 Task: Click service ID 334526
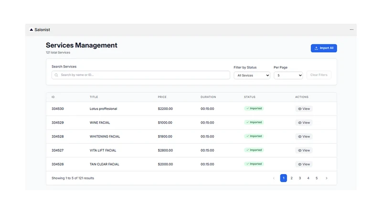(58, 164)
